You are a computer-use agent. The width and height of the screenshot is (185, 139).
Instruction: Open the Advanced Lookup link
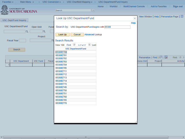93,34
